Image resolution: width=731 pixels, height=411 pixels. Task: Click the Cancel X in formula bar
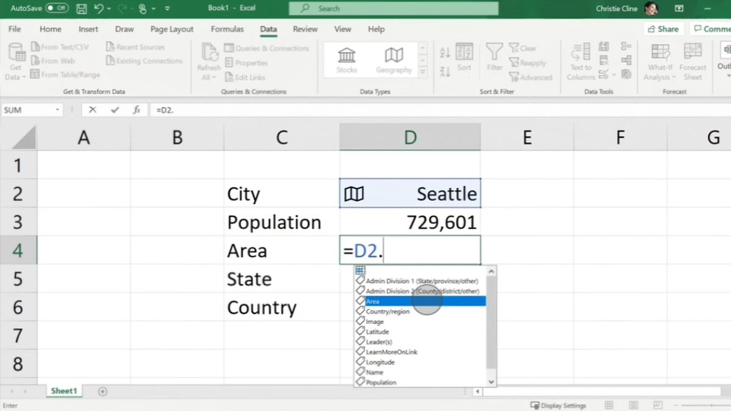pyautogui.click(x=93, y=110)
